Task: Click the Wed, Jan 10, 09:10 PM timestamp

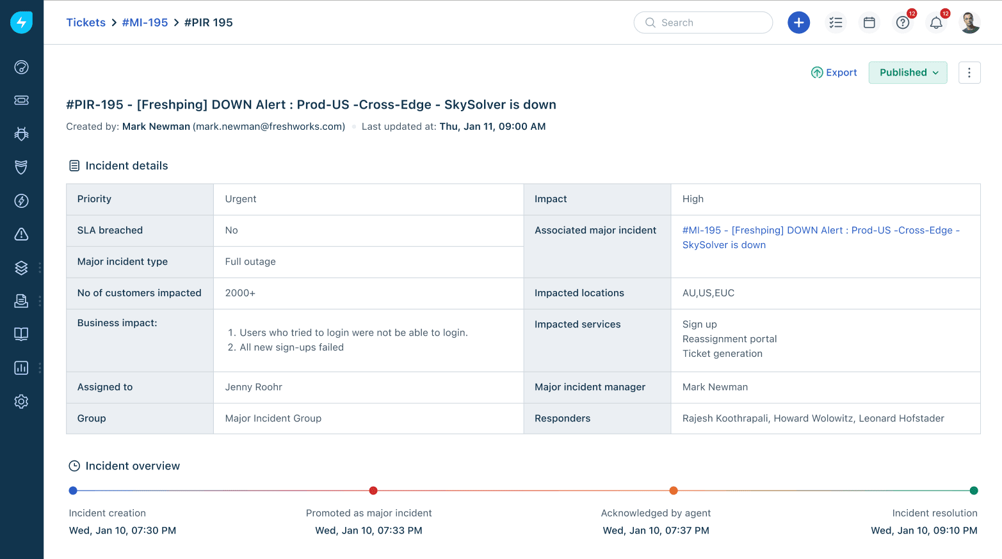Action: pos(924,530)
